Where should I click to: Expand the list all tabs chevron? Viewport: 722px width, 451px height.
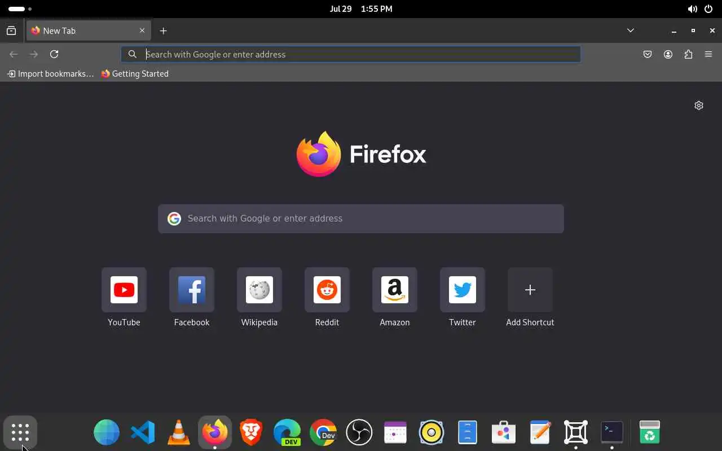pos(631,30)
